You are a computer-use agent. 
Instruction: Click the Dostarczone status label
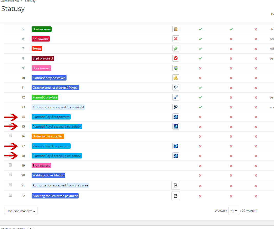(x=42, y=29)
